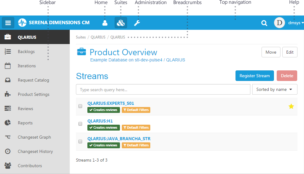This screenshot has width=304, height=174.
Task: Click the QLARIUS briefcase sidebar icon
Action: pos(8,37)
